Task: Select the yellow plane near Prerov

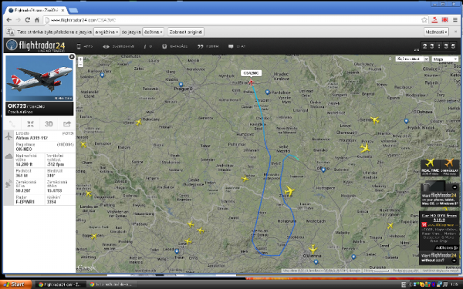Action: click(x=365, y=147)
